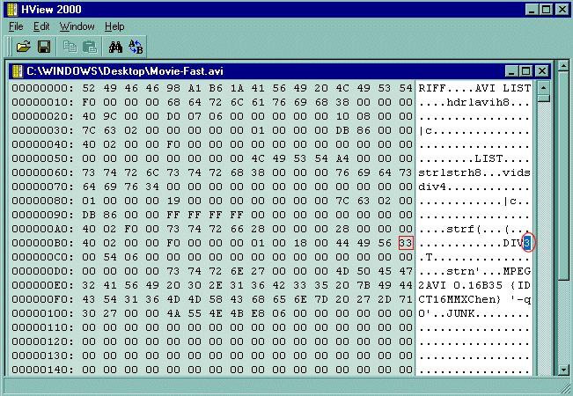Click byte 9C in row 00000020

click(110, 116)
